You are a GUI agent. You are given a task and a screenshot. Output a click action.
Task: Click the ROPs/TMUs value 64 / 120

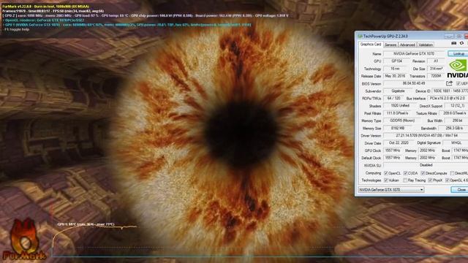pyautogui.click(x=393, y=99)
